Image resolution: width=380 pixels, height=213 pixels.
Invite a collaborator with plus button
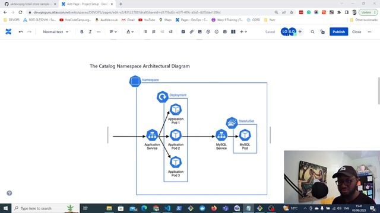click(x=300, y=31)
